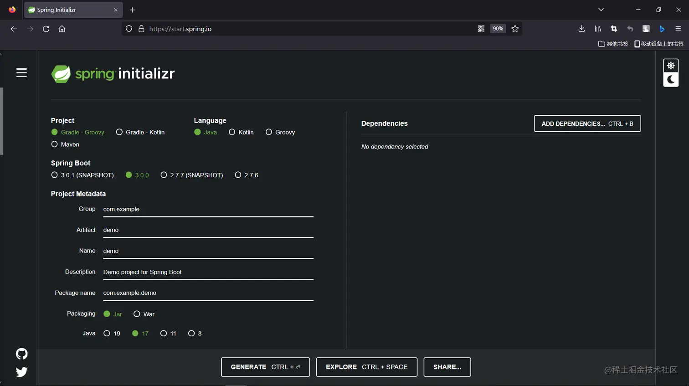Open the mobile bookmarks folder
The height and width of the screenshot is (386, 689).
pyautogui.click(x=659, y=44)
